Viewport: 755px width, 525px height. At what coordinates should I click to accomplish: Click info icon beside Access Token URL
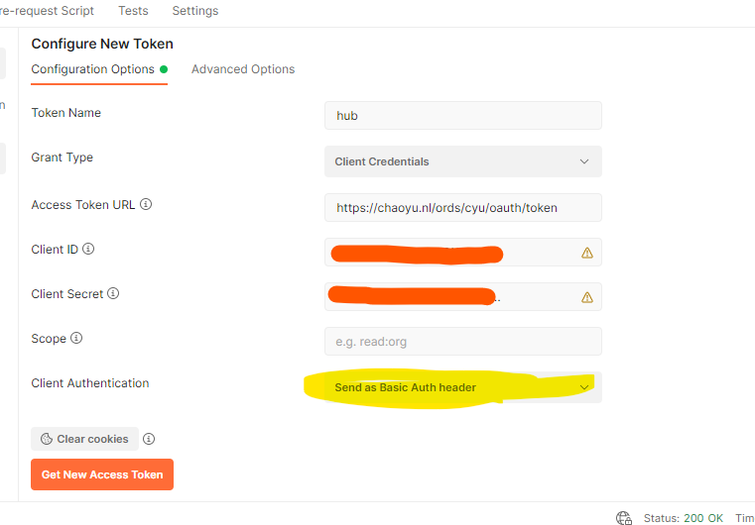click(x=146, y=205)
